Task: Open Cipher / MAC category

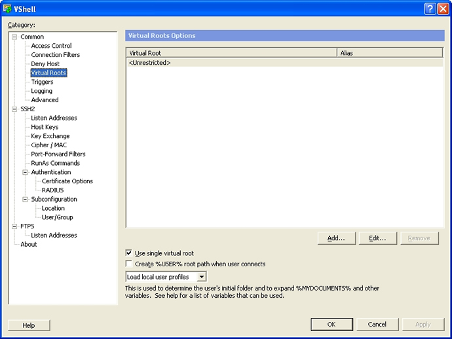Action: click(x=49, y=145)
